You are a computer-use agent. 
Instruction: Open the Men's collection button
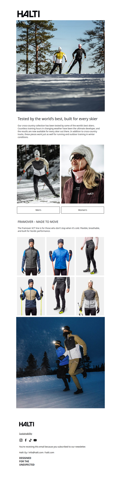[38, 210]
